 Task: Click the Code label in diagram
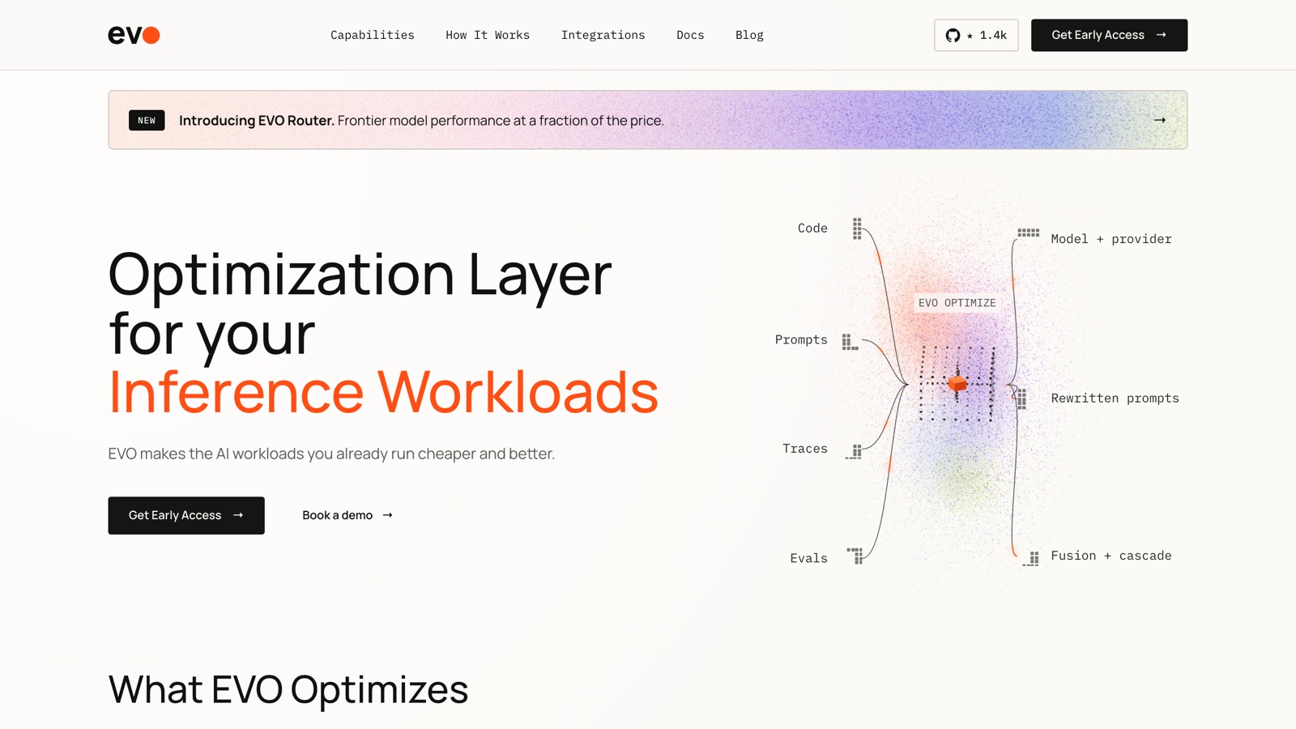pyautogui.click(x=812, y=228)
